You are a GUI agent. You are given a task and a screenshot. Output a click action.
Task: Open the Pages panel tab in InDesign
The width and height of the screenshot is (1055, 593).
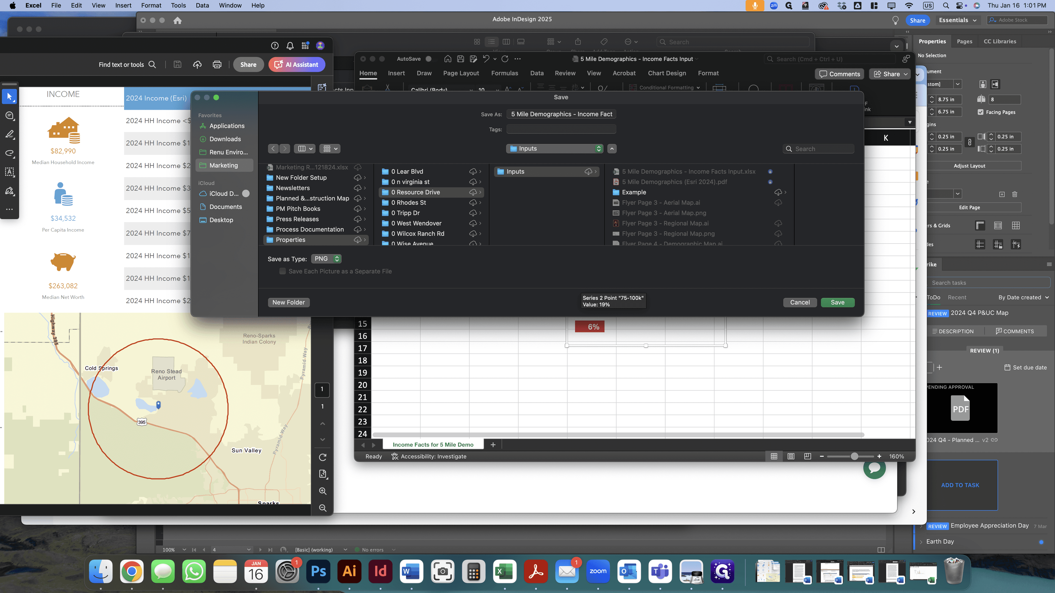tap(965, 41)
